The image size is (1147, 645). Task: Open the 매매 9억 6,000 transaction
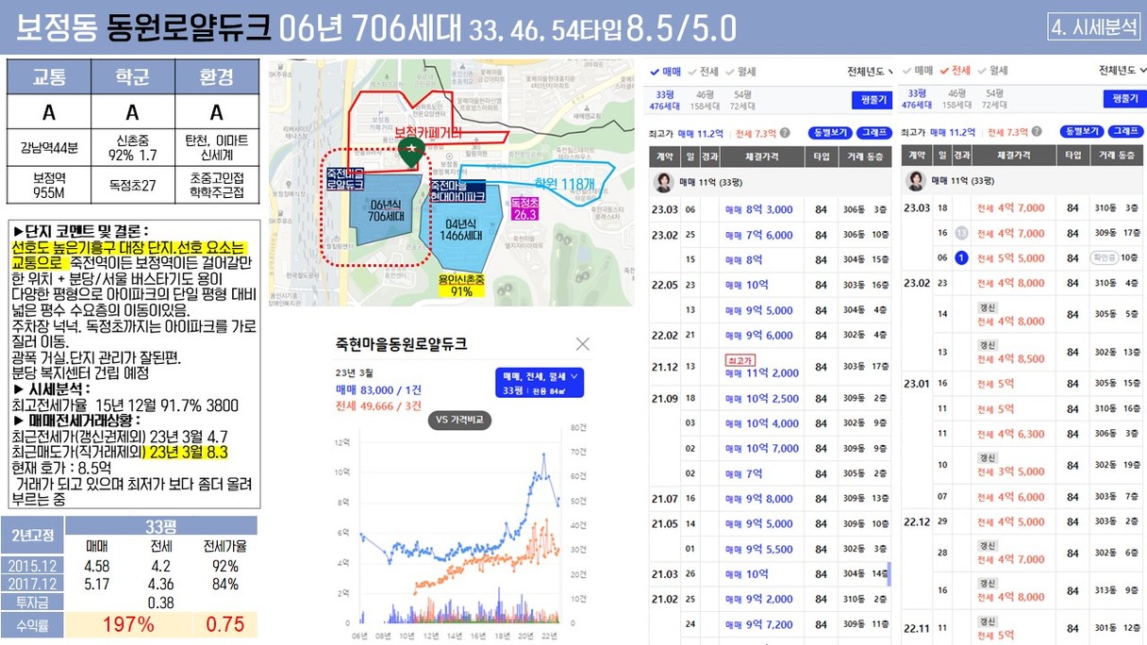click(758, 335)
